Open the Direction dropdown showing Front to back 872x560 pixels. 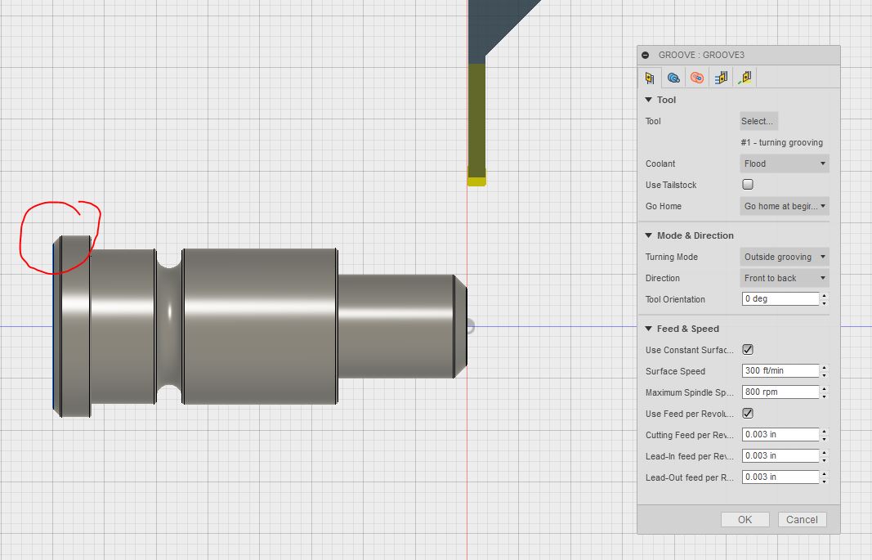coord(783,278)
